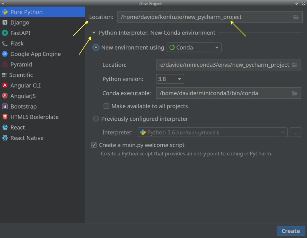Open the folder browser for the Location field
Viewport: 307px width, 238px height.
pyautogui.click(x=296, y=17)
